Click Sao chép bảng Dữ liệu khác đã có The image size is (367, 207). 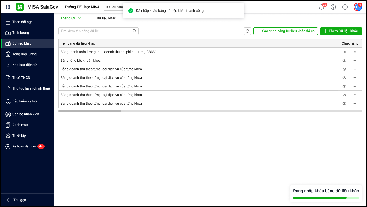click(286, 31)
